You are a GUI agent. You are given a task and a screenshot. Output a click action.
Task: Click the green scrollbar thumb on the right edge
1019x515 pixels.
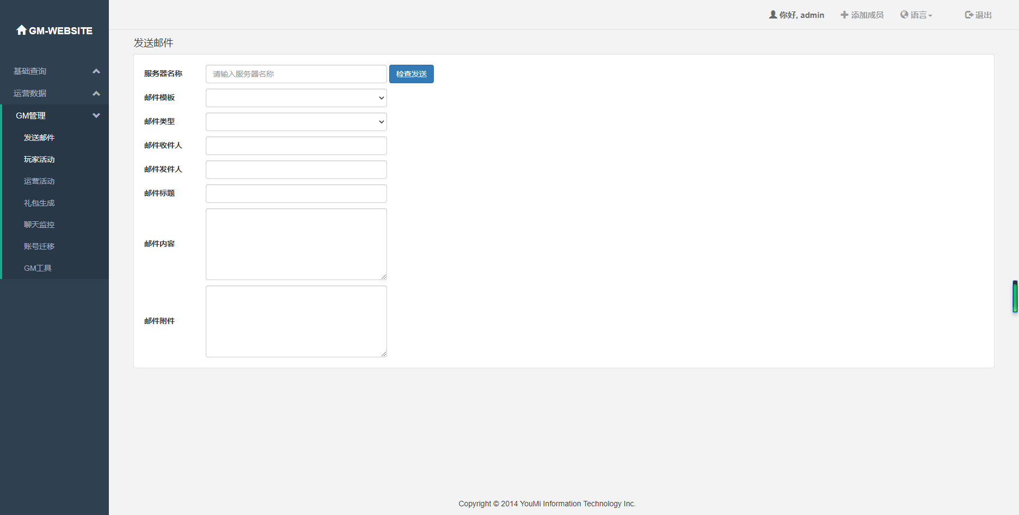[x=1015, y=296]
